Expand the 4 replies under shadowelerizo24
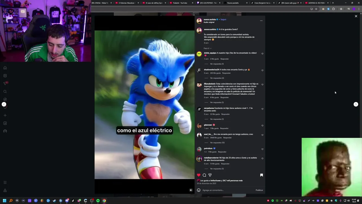Image resolution: width=362 pixels, height=204 pixels. tap(217, 78)
